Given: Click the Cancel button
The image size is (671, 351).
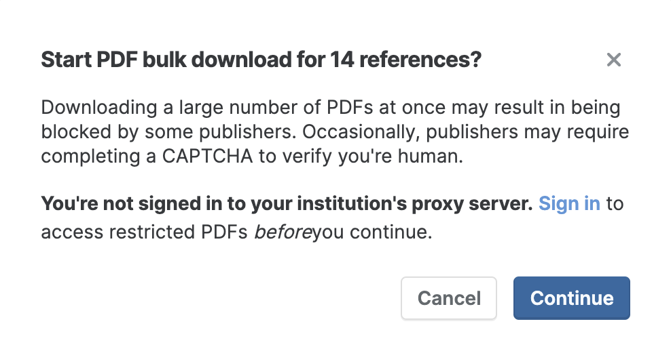Looking at the screenshot, I should point(449,298).
